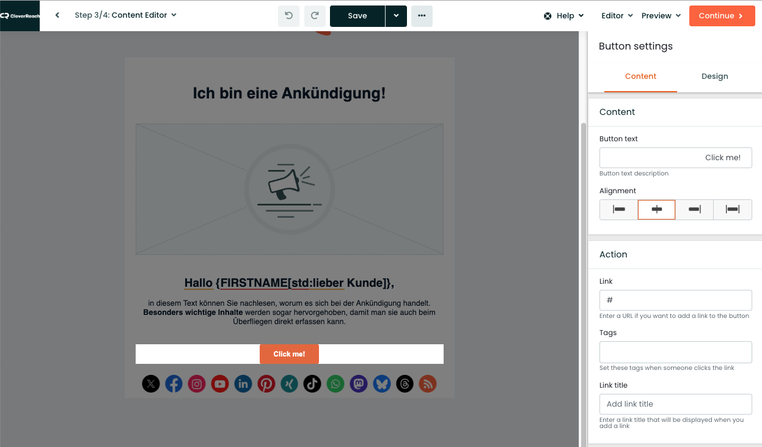This screenshot has height=447, width=762.
Task: Click the Link URL input field
Action: 675,300
